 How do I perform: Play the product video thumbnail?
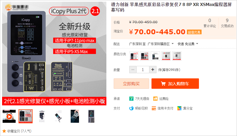pyautogui.click(x=9, y=117)
